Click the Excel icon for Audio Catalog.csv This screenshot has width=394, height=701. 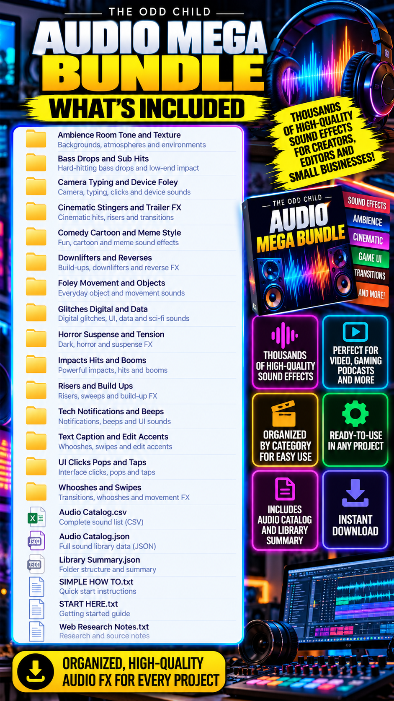[36, 517]
